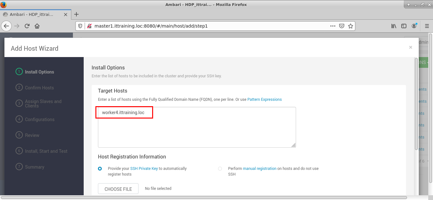This screenshot has width=433, height=200.
Task: Close the Add Host Wizard dialog
Action: pos(410,47)
